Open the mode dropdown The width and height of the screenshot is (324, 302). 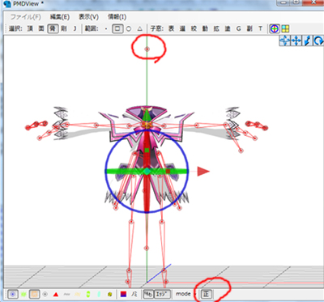(x=185, y=294)
